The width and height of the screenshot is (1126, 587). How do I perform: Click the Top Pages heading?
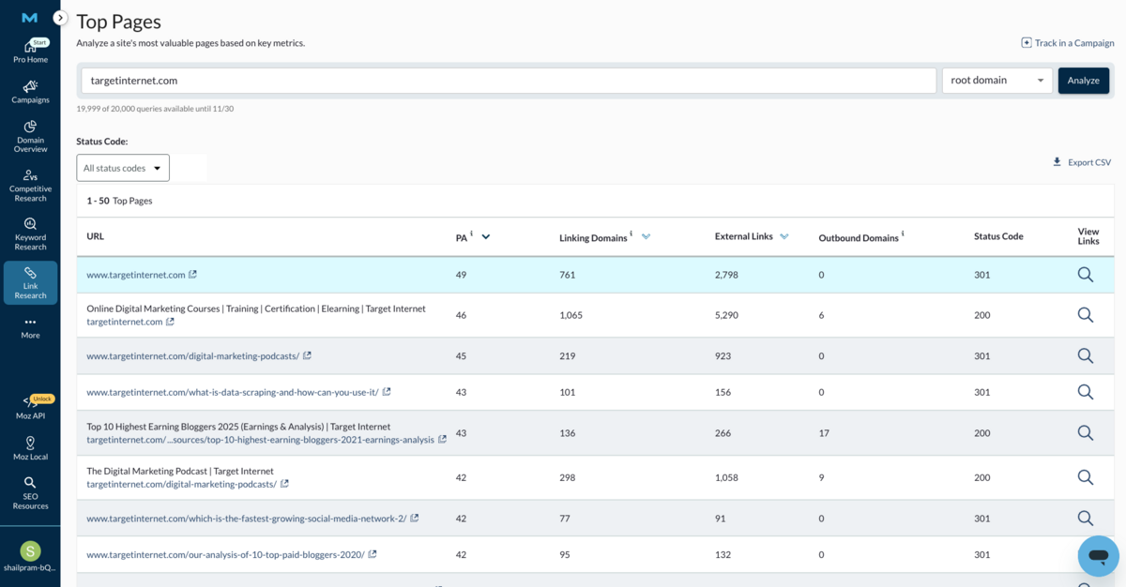pos(118,22)
